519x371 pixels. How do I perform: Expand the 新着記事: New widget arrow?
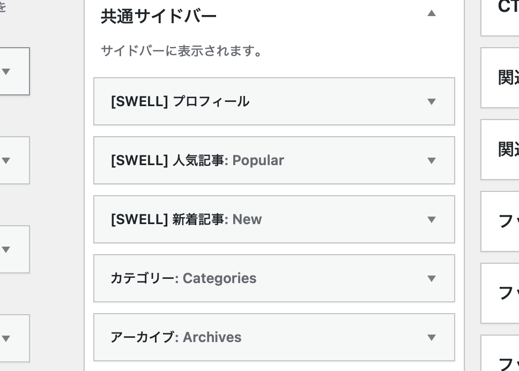(x=432, y=220)
